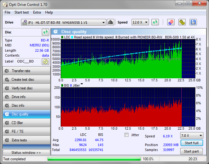Screen dimensions: 209x164
Task: Enable the Jitter checkbox
Action: click(126, 135)
